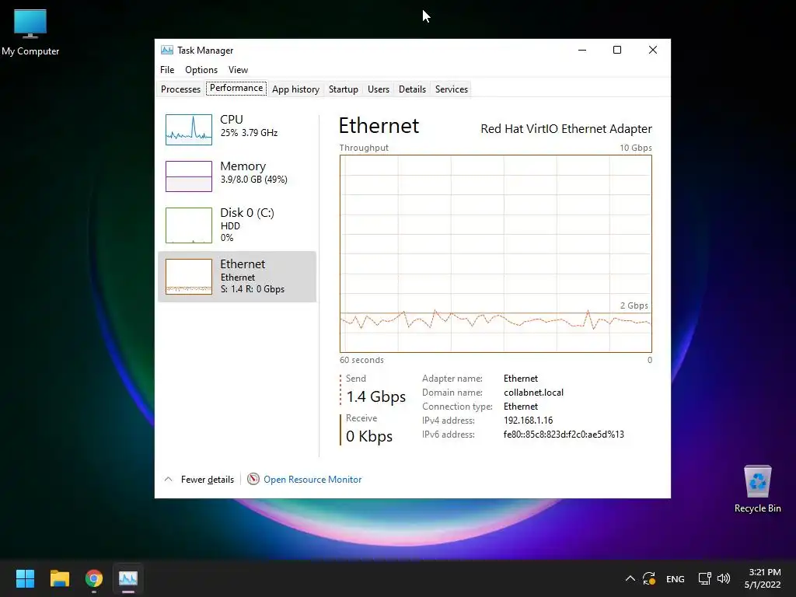Click the Task Manager taskbar icon
Screen dimensions: 796x597
tap(128, 578)
